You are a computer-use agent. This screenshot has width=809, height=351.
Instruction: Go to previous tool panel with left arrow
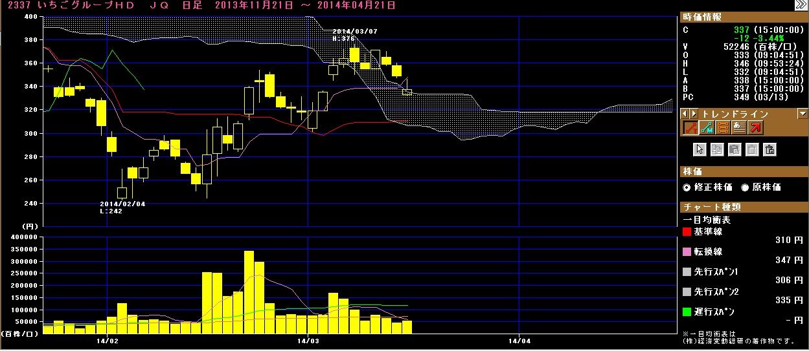685,114
